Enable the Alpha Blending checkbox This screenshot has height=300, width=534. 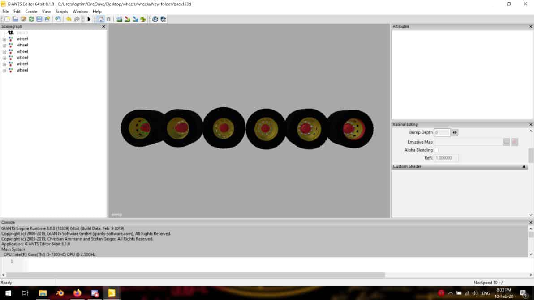[x=436, y=150]
